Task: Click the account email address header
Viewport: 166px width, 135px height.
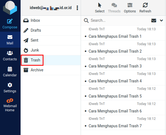Action: (x=50, y=8)
